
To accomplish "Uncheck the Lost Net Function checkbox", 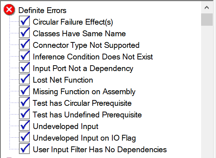I will 24,79.
